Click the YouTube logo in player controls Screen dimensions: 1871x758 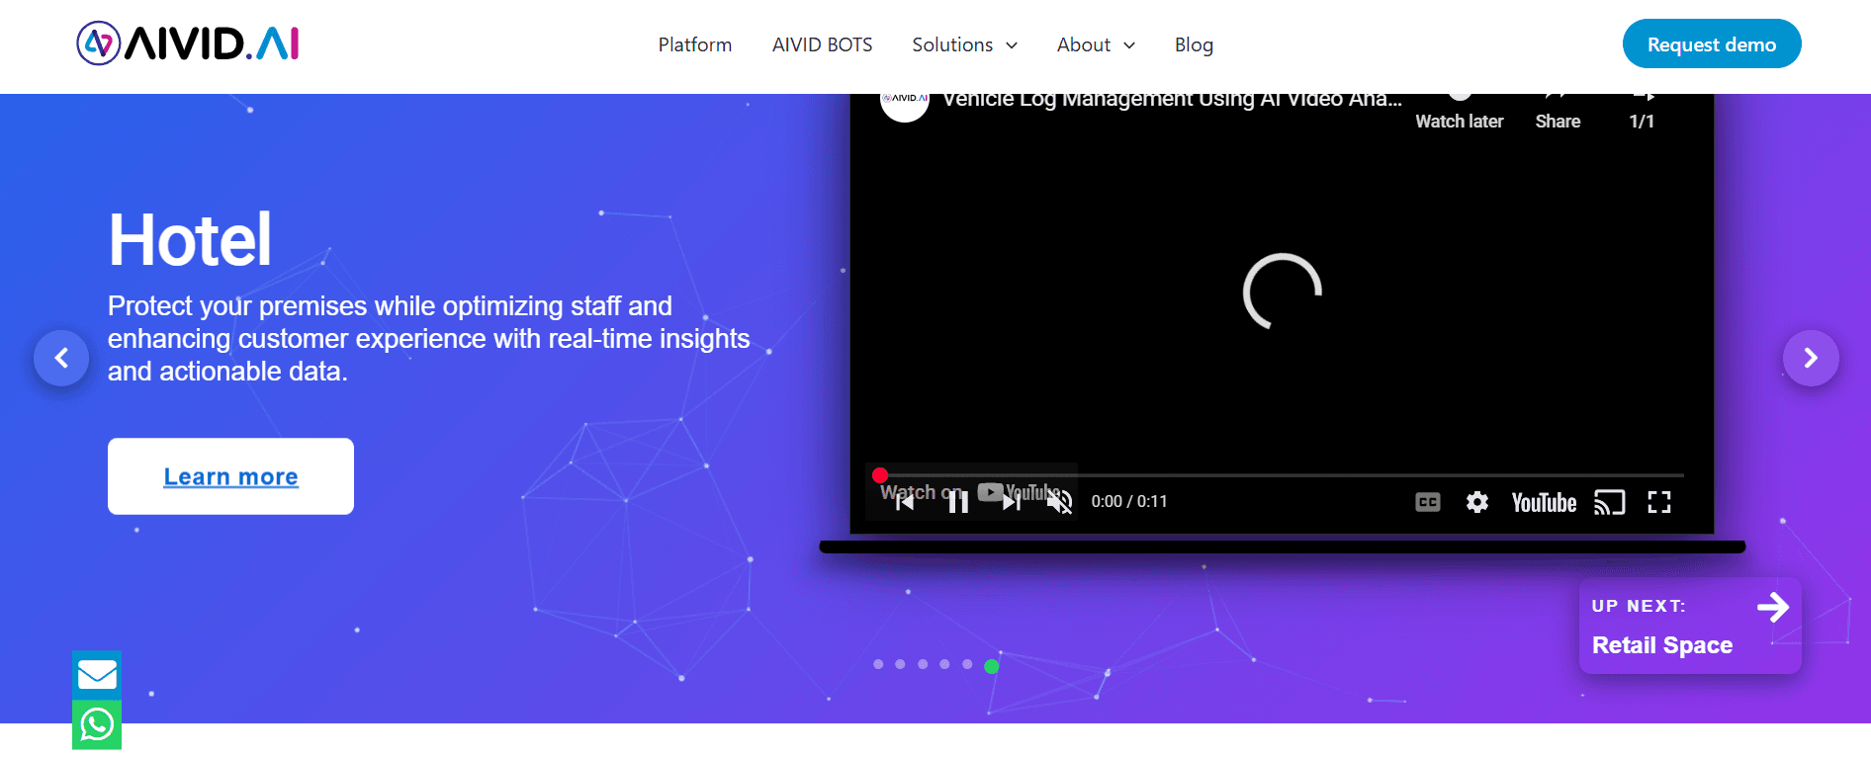coord(1543,502)
